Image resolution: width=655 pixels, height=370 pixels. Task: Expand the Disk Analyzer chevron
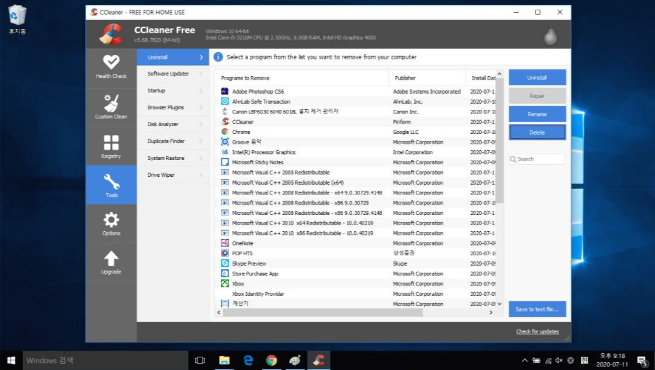click(x=201, y=124)
